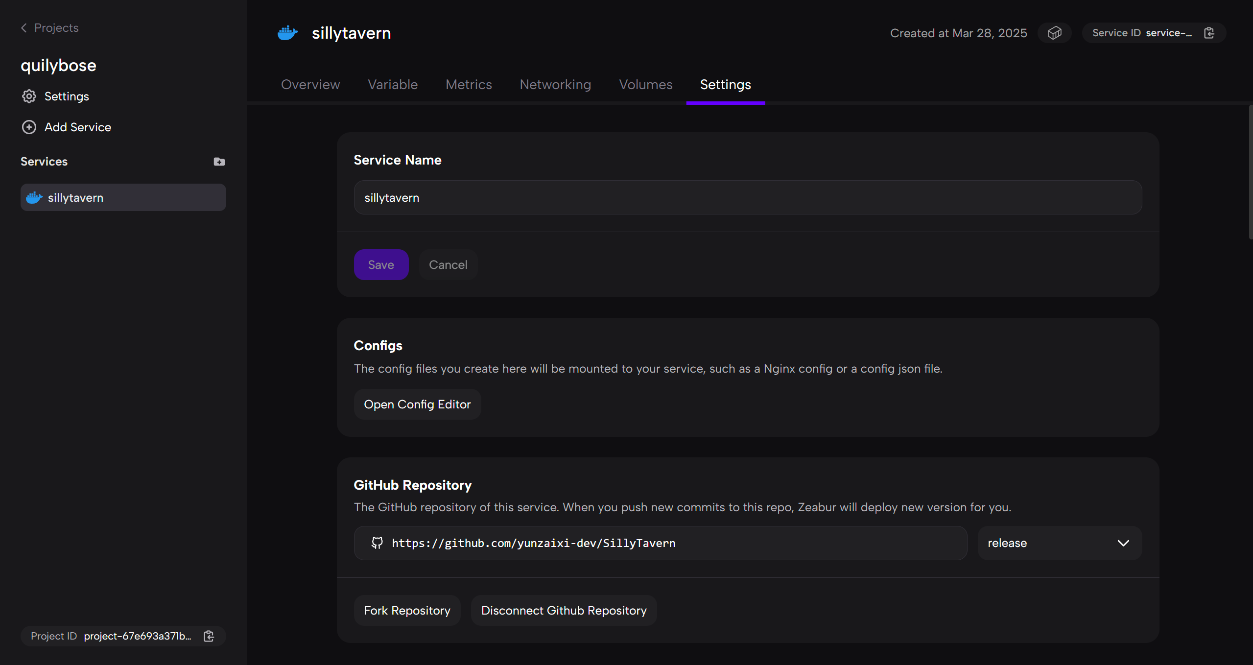Go back via Projects chevron arrow

24,28
